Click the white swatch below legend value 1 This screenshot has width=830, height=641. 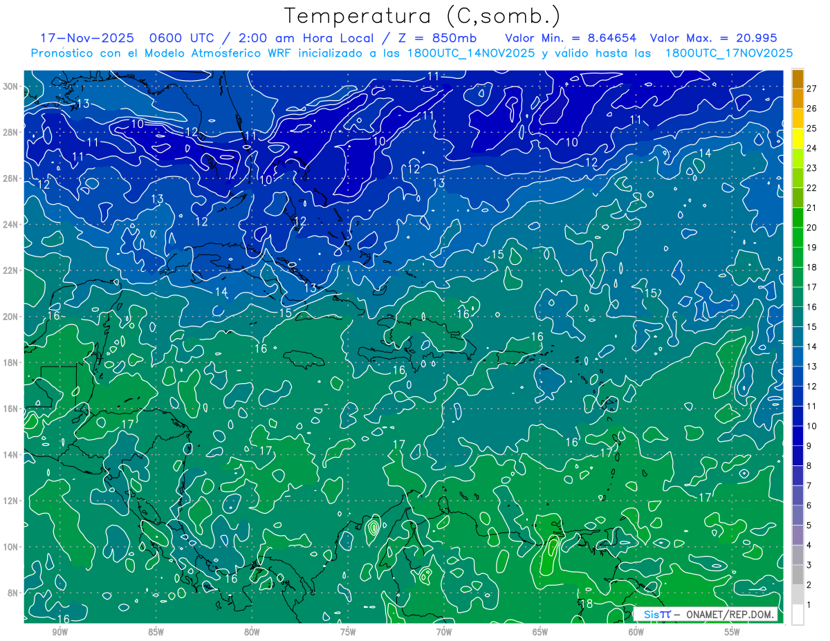pyautogui.click(x=797, y=615)
